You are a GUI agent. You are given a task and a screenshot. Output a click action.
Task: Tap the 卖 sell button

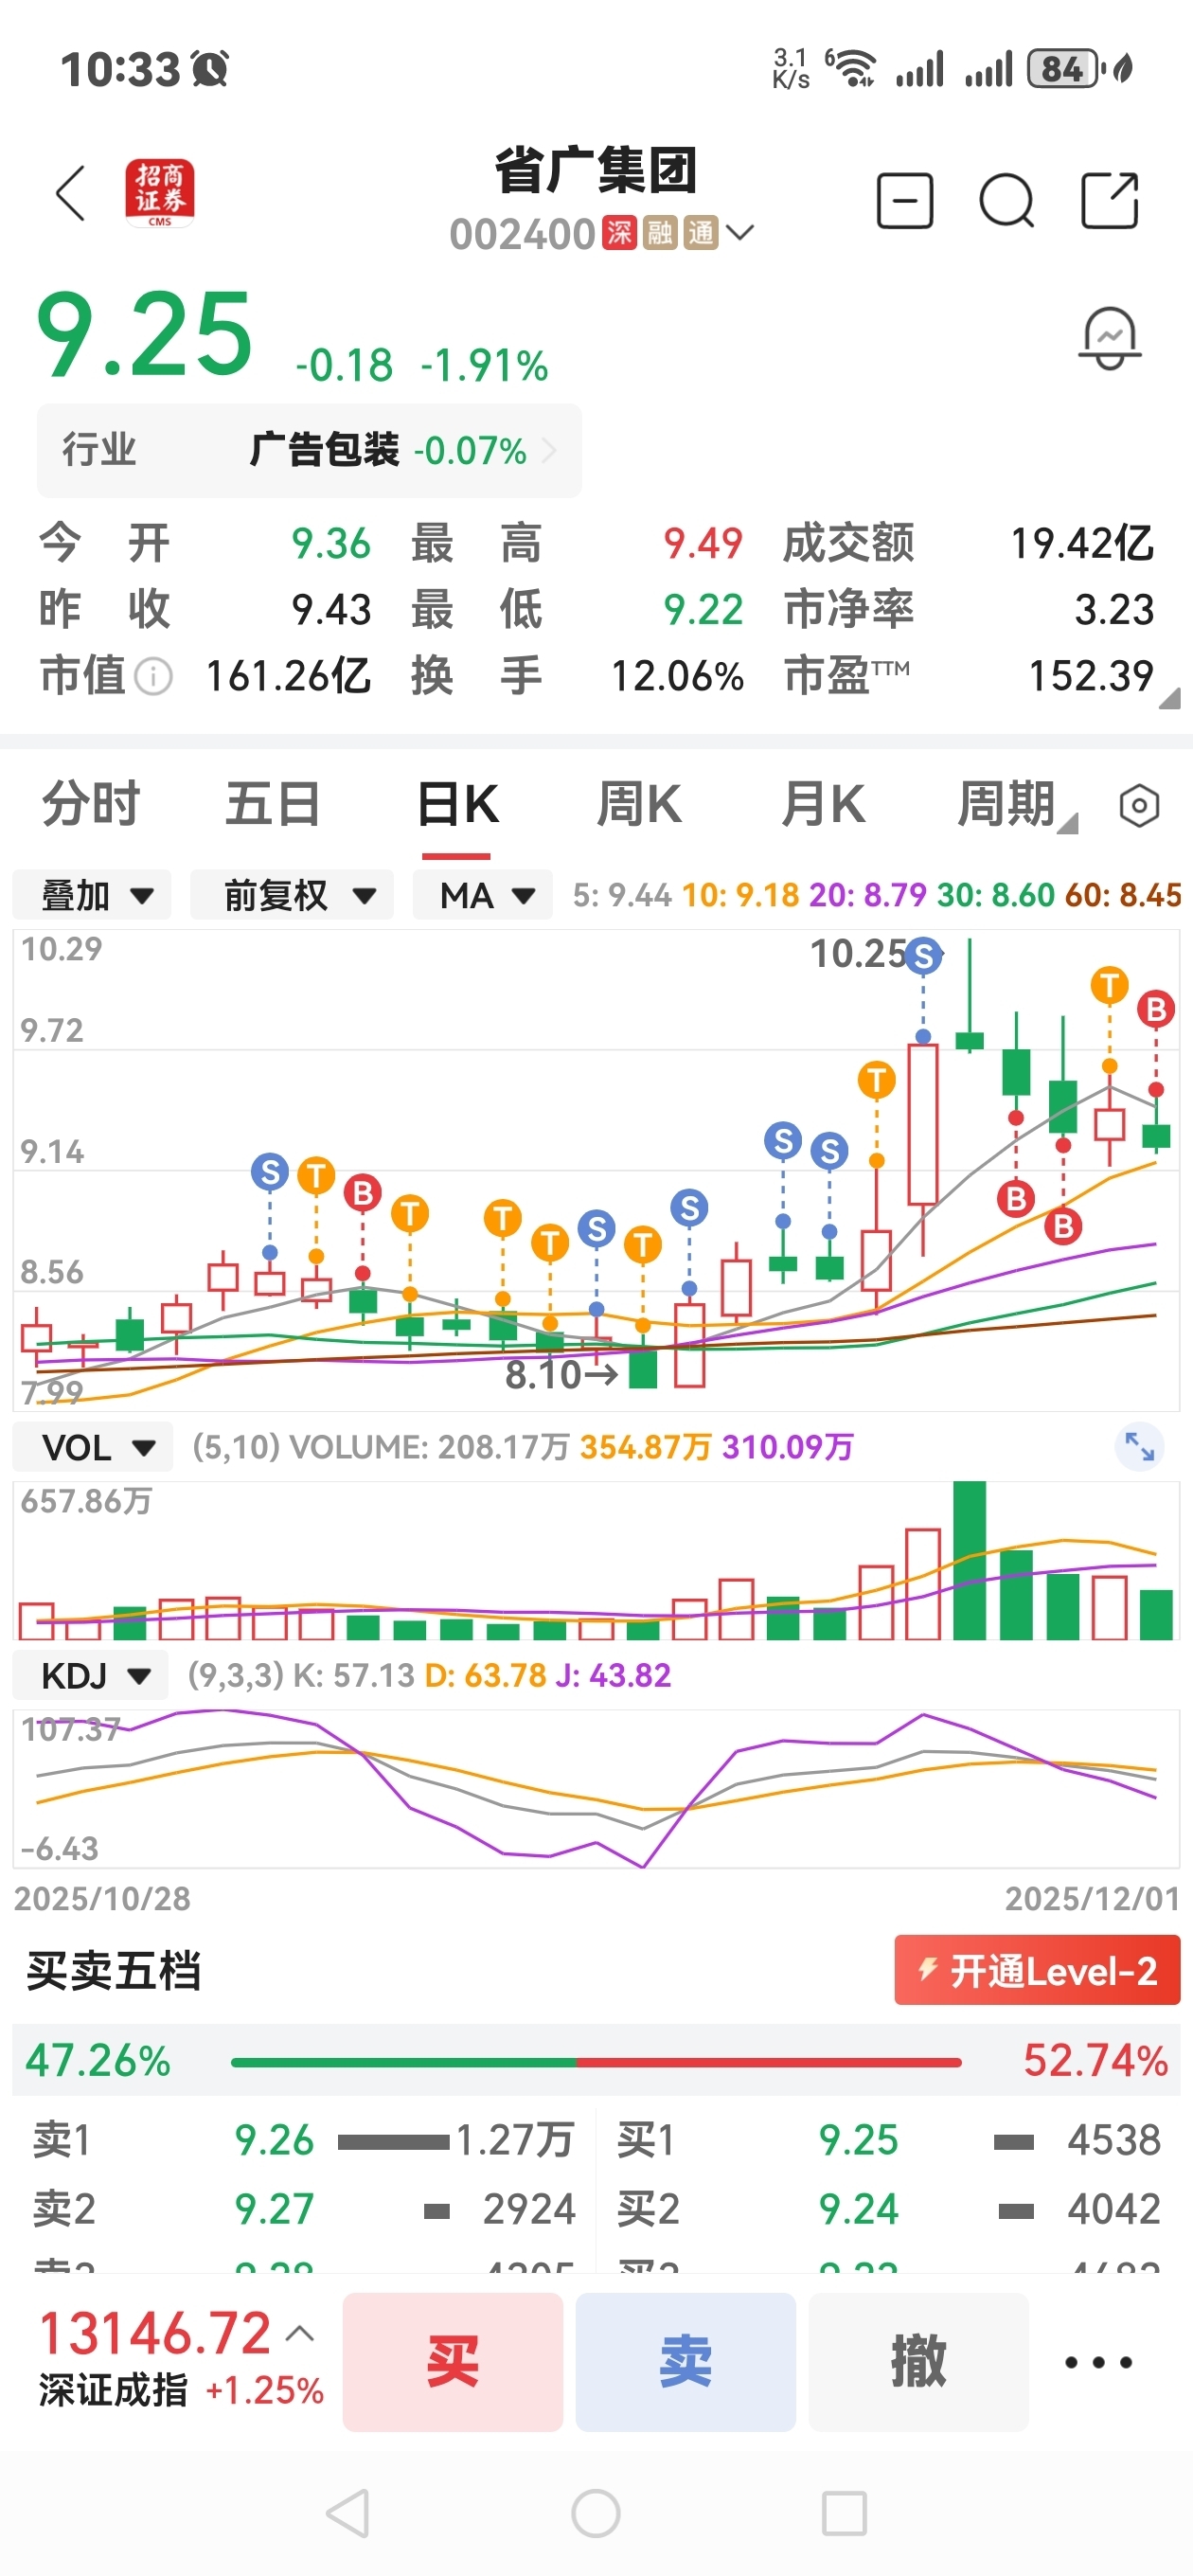(x=686, y=2362)
